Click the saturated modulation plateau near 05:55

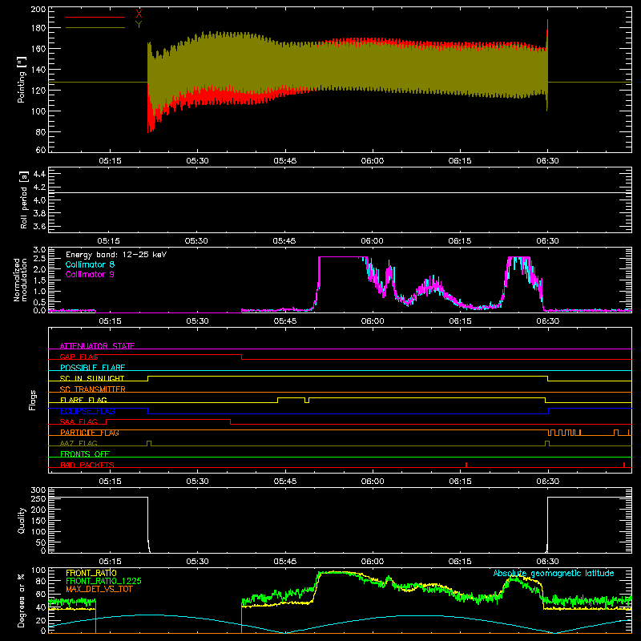(x=343, y=257)
